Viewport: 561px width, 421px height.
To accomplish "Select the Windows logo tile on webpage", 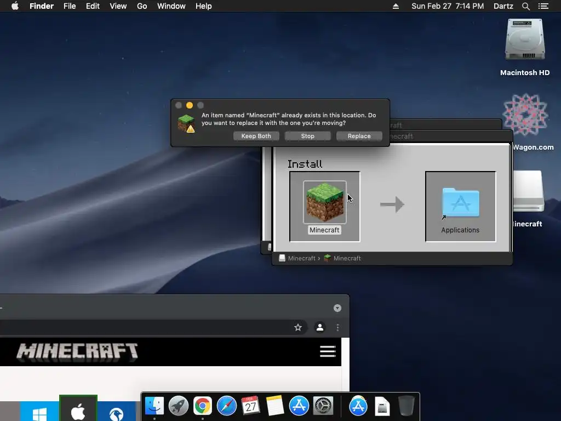I will pyautogui.click(x=39, y=411).
